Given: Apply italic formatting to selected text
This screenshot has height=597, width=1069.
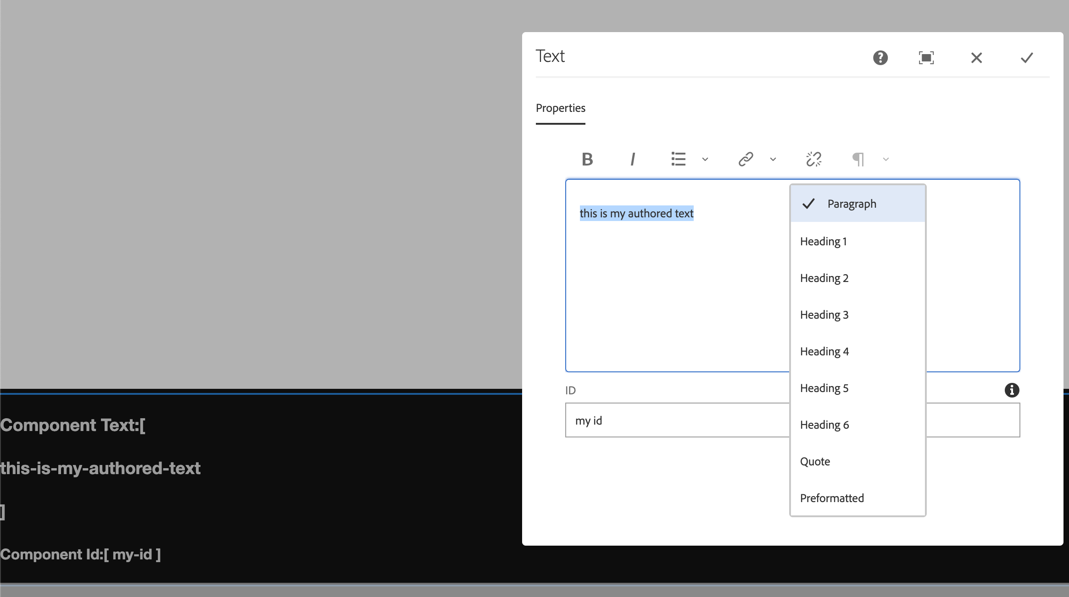Looking at the screenshot, I should (x=633, y=159).
